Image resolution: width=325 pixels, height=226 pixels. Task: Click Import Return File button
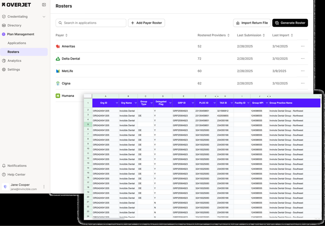[x=252, y=23]
